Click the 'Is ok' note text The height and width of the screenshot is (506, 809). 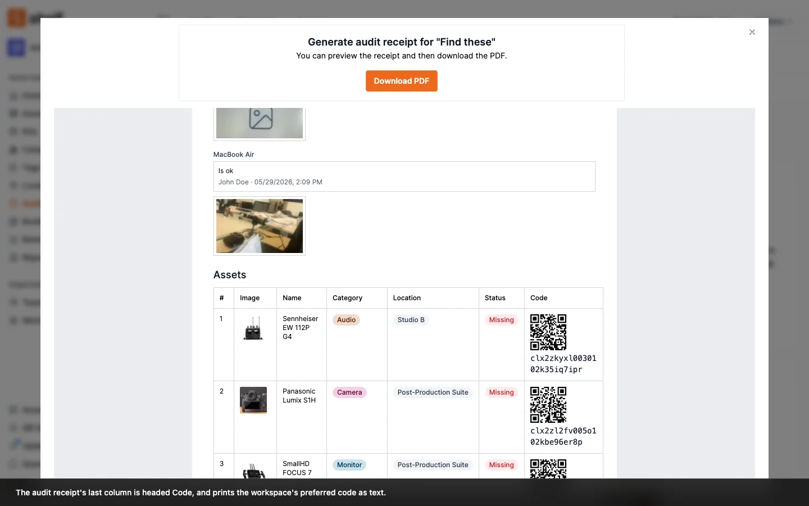[226, 171]
